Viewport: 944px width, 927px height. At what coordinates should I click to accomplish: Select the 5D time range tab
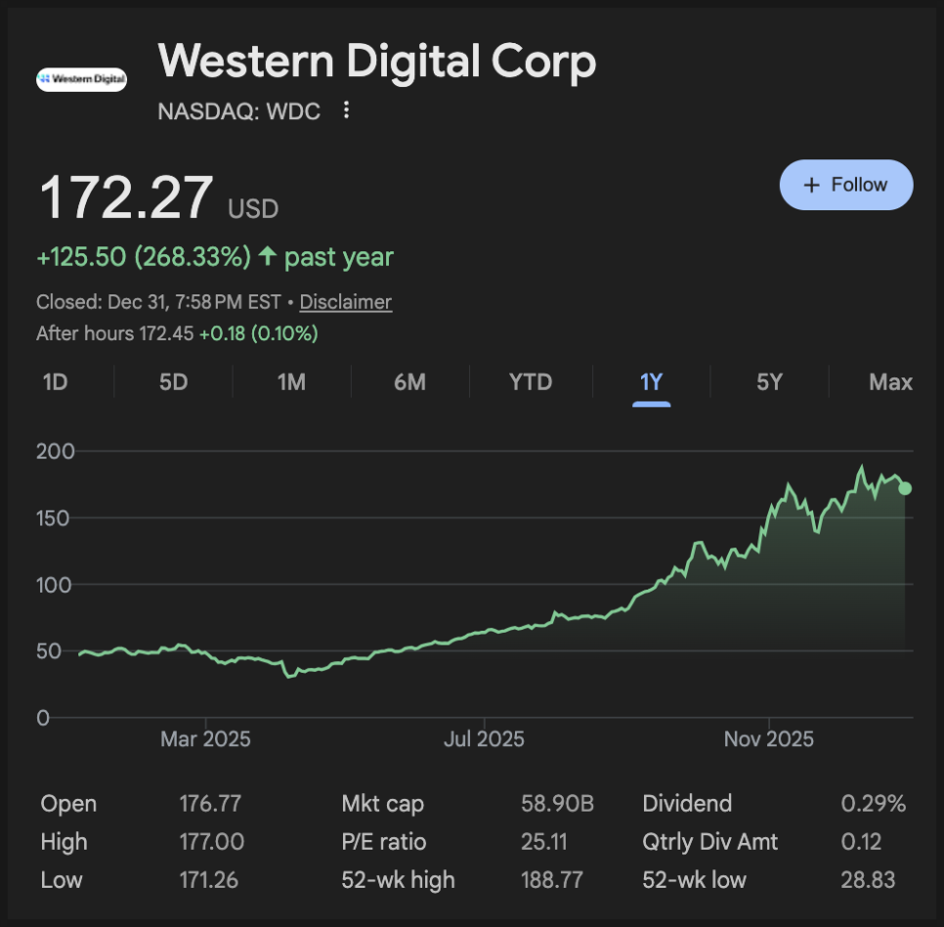[x=173, y=381]
